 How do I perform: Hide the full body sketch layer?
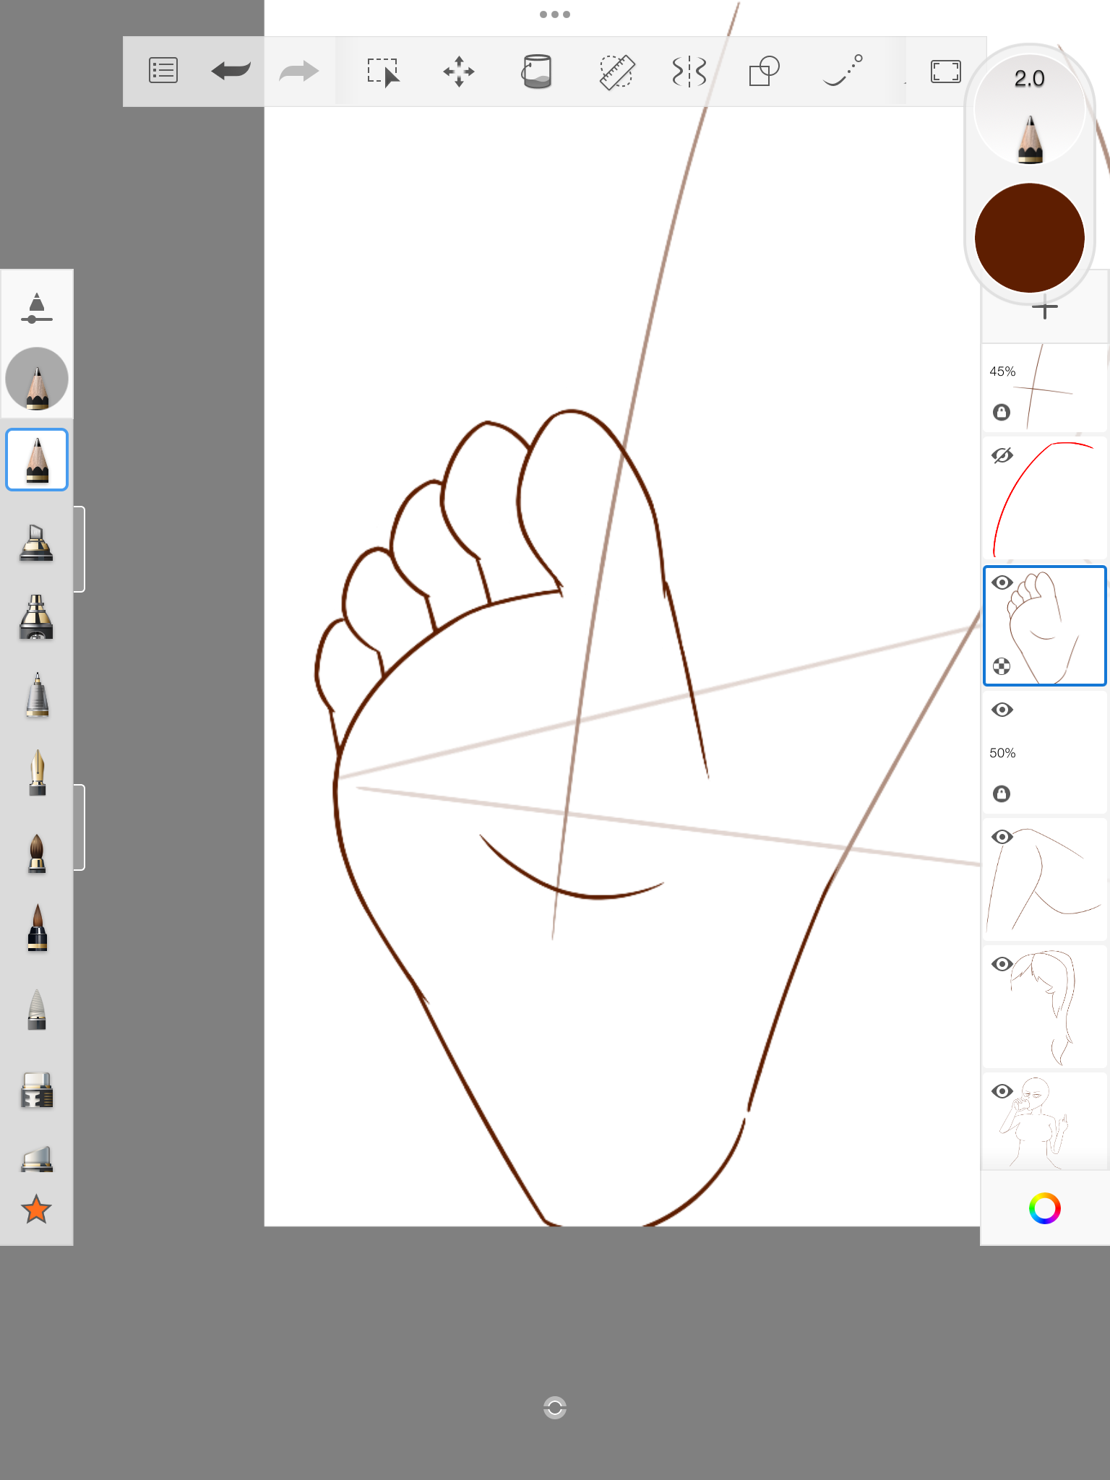(x=1002, y=1091)
